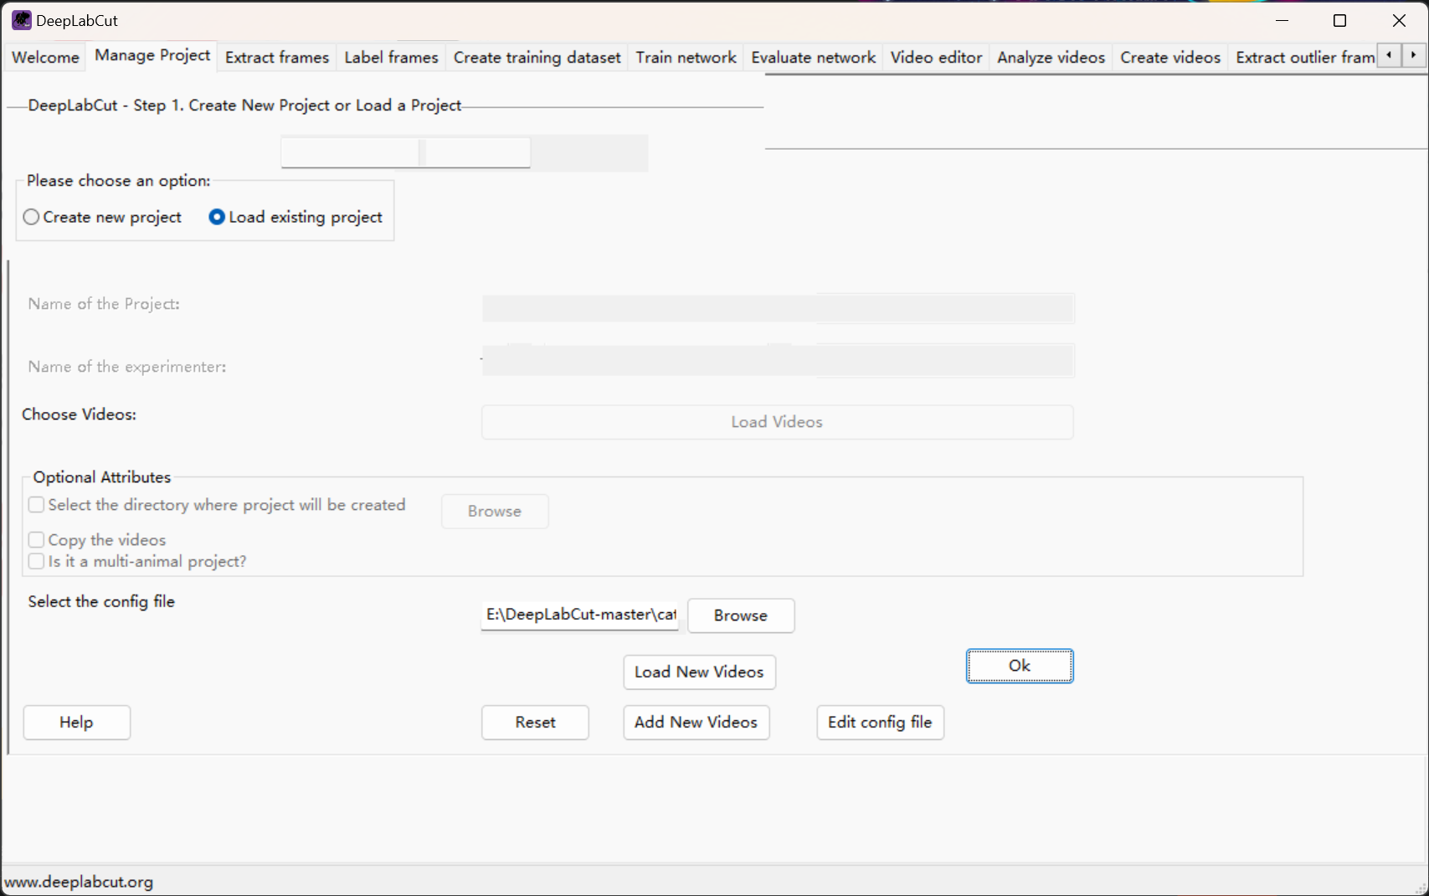Open Edit config file
The image size is (1429, 896).
[x=880, y=722]
